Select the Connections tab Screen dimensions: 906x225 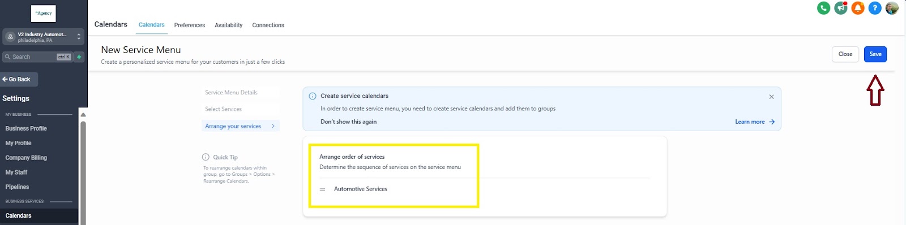(x=268, y=25)
